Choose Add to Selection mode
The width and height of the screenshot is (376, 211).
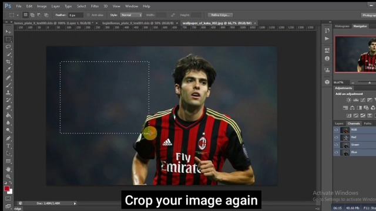[32, 15]
